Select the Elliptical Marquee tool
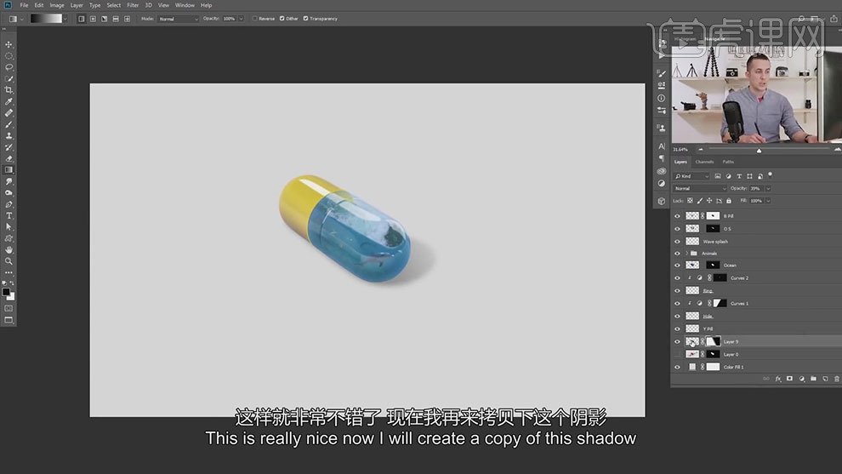The height and width of the screenshot is (474, 842). (x=9, y=56)
